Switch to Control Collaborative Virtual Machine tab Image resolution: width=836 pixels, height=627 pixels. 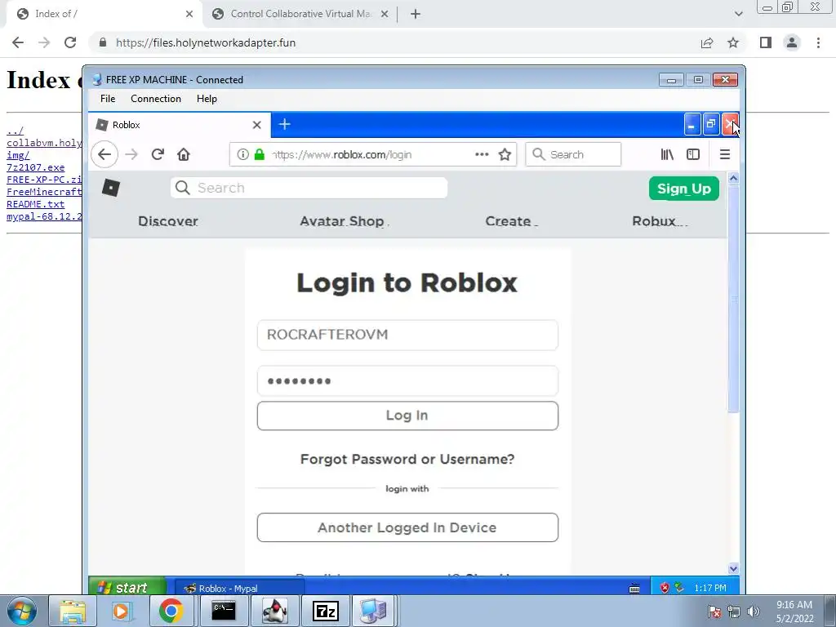300,14
